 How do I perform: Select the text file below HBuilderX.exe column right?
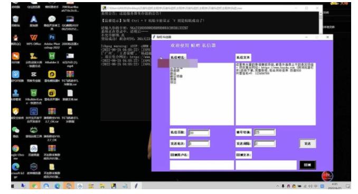pos(70,95)
